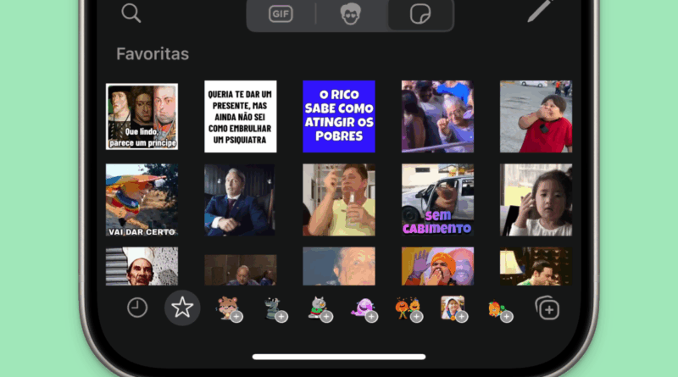Select the sticker of men in a dim brown room
This screenshot has width=678, height=377.
pos(241,269)
